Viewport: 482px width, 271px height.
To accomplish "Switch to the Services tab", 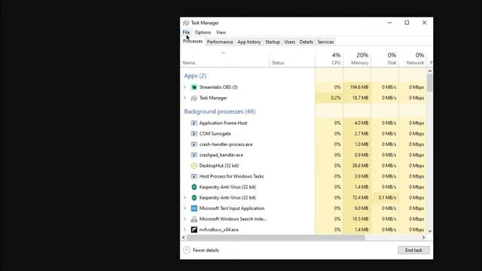I will [x=325, y=42].
